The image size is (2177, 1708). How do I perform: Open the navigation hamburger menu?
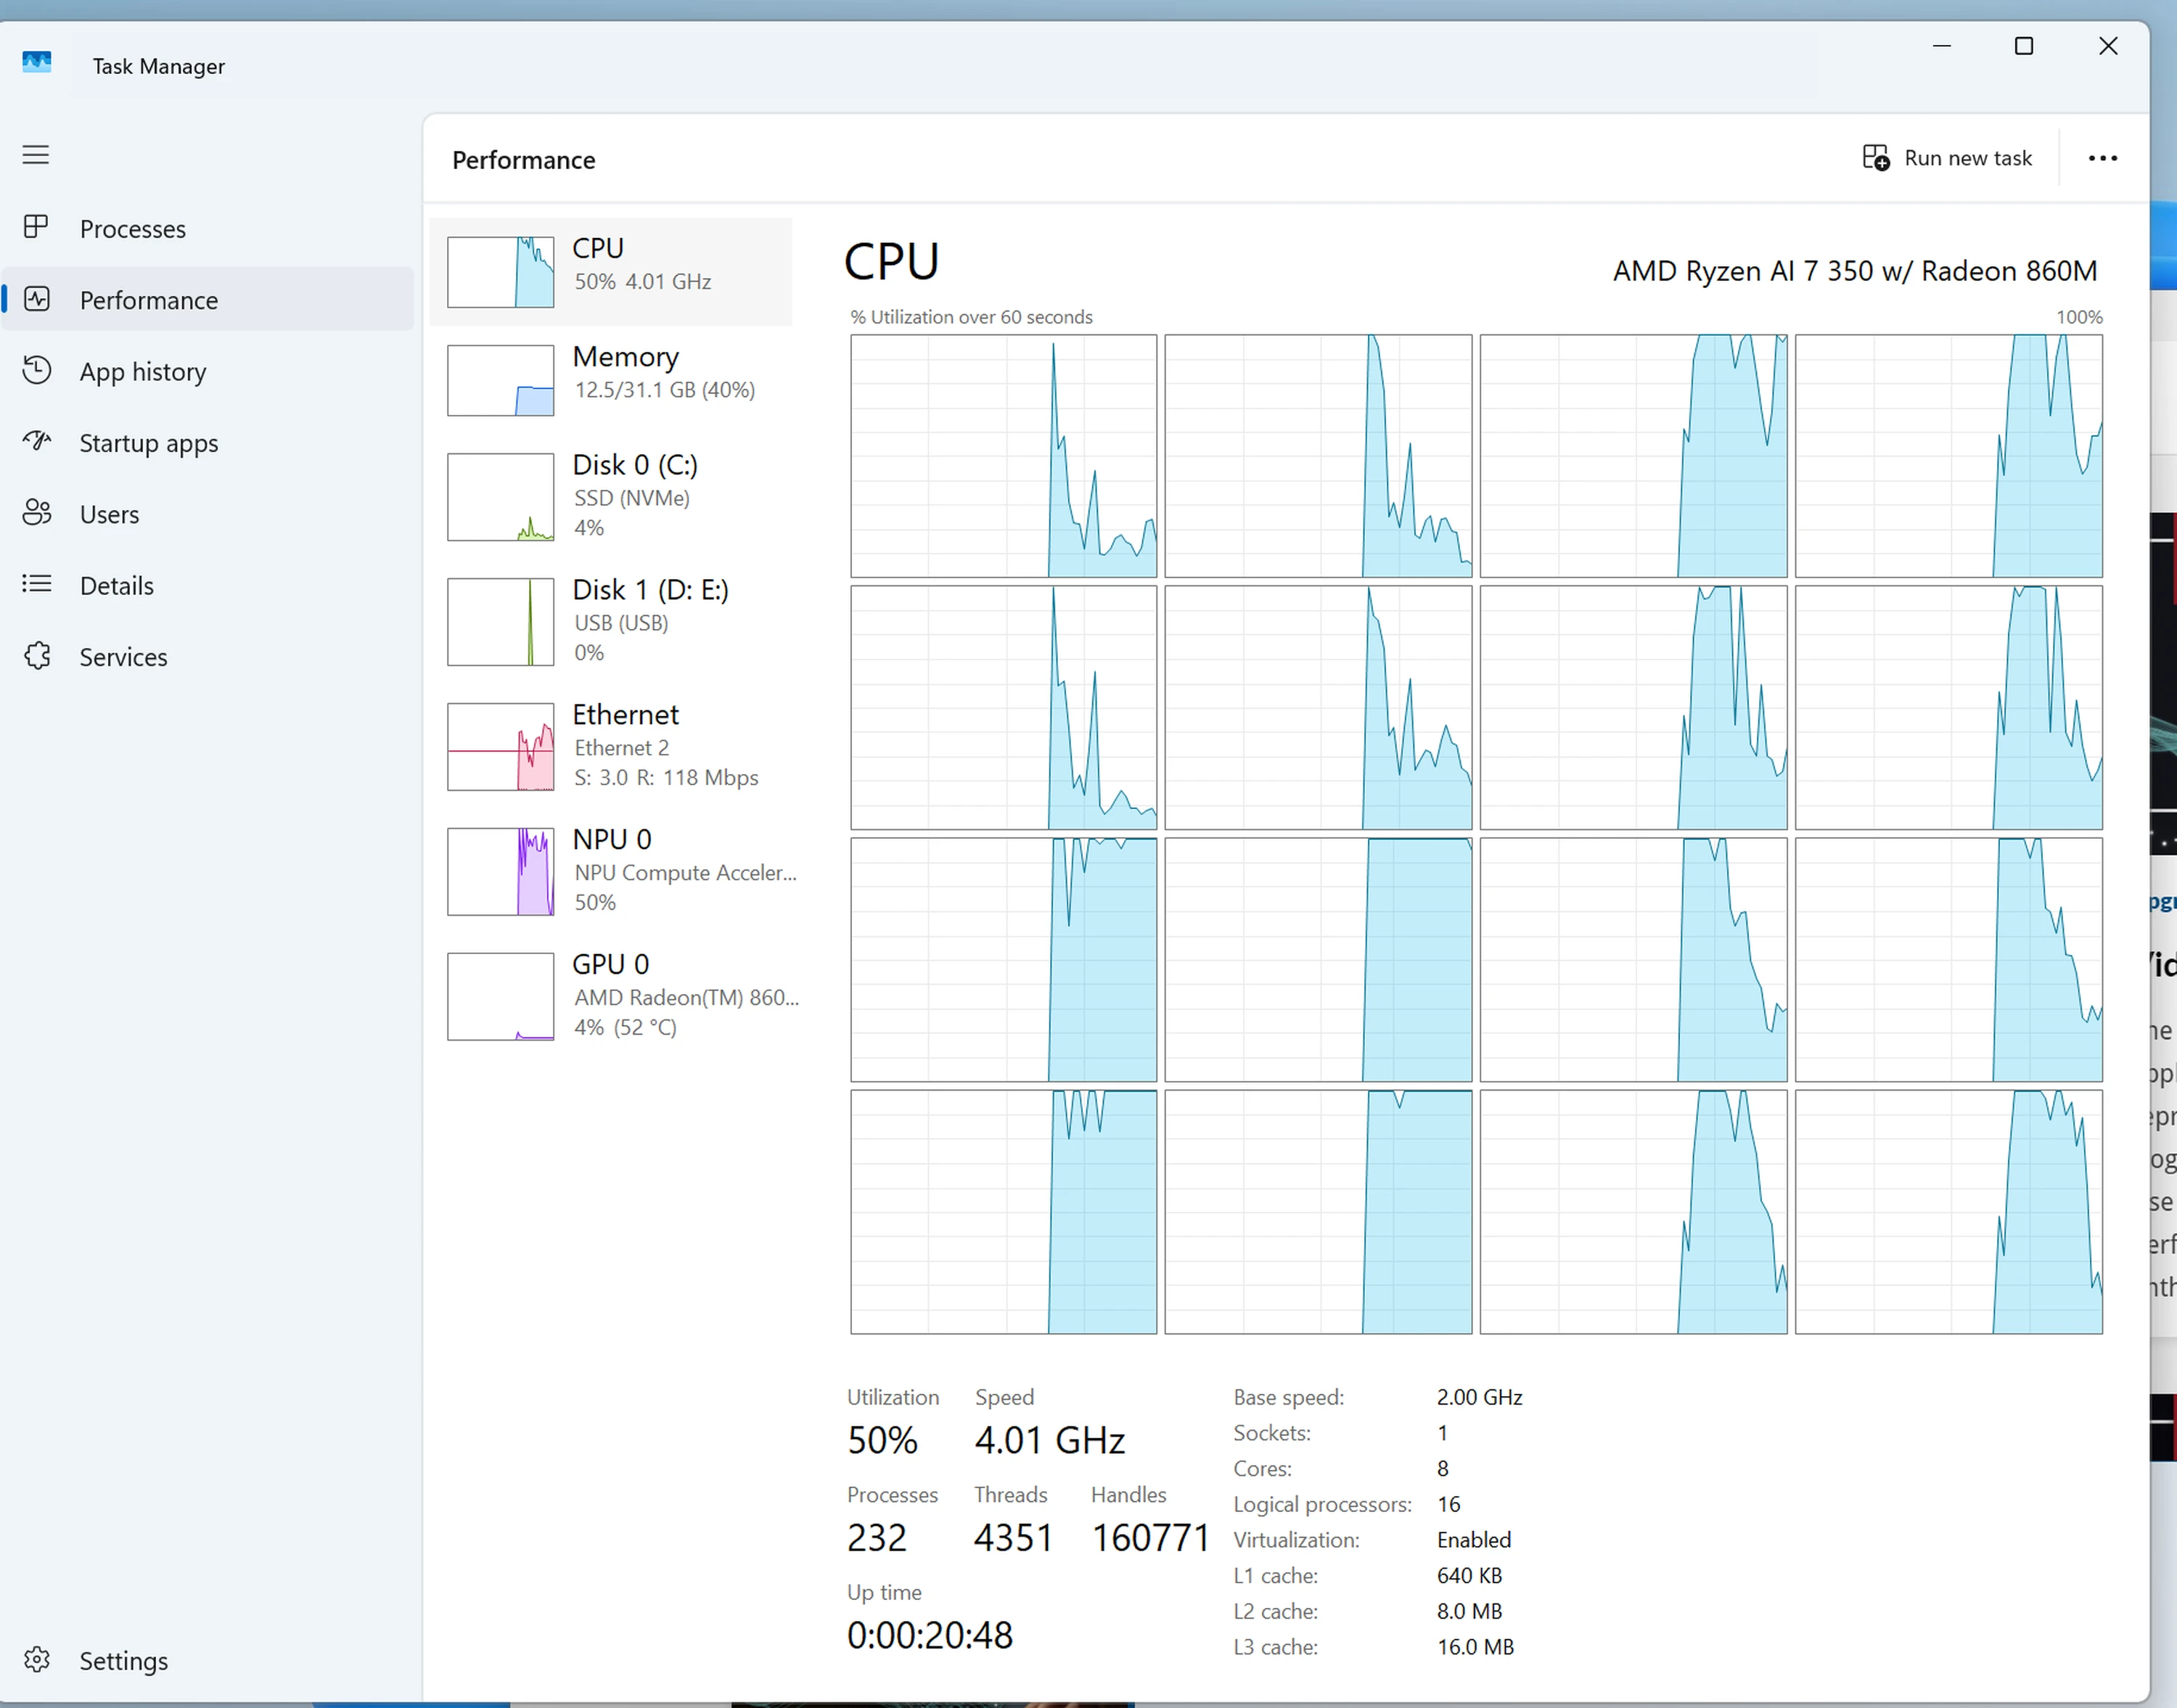pos(36,155)
